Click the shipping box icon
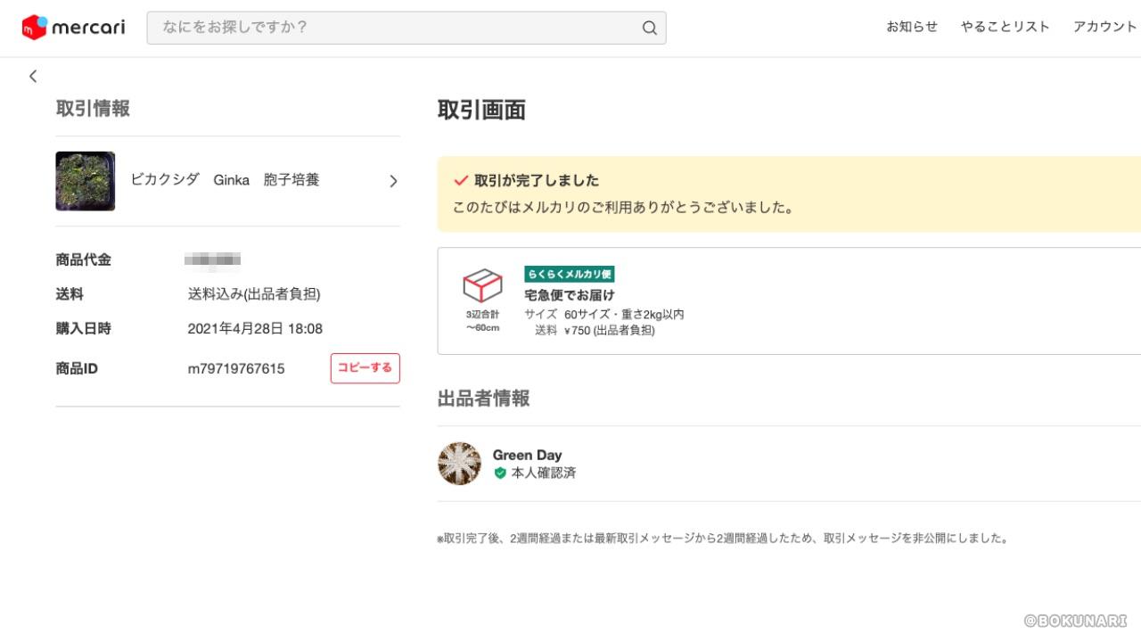Image resolution: width=1141 pixels, height=642 pixels. [x=482, y=286]
